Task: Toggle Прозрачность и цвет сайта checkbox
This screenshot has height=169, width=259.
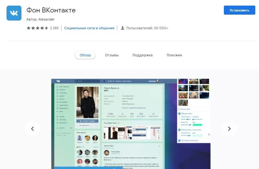Action: [179, 130]
